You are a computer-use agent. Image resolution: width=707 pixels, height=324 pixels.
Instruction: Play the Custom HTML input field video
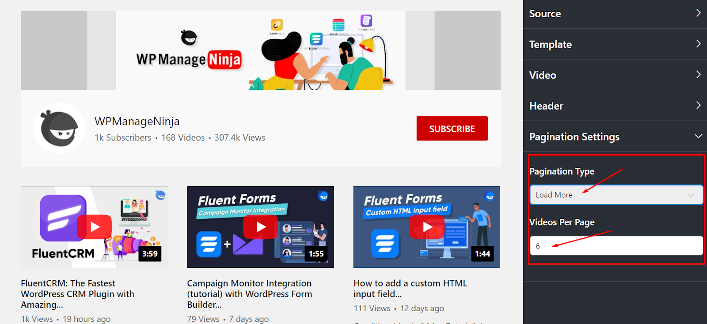[x=427, y=227]
